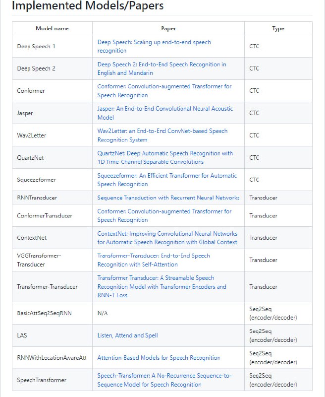The height and width of the screenshot is (397, 325).
Task: Open the Deep Speech 2 paper link
Action: pos(162,65)
